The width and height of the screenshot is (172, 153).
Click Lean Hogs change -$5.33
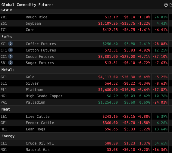pos(129,129)
